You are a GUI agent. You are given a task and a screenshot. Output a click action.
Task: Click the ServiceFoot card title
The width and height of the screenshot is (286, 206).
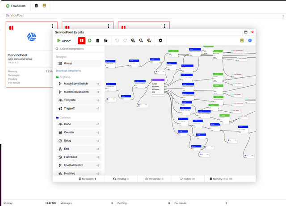18,55
